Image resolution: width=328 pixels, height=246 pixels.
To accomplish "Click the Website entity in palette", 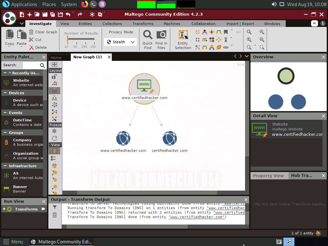I will [22, 83].
